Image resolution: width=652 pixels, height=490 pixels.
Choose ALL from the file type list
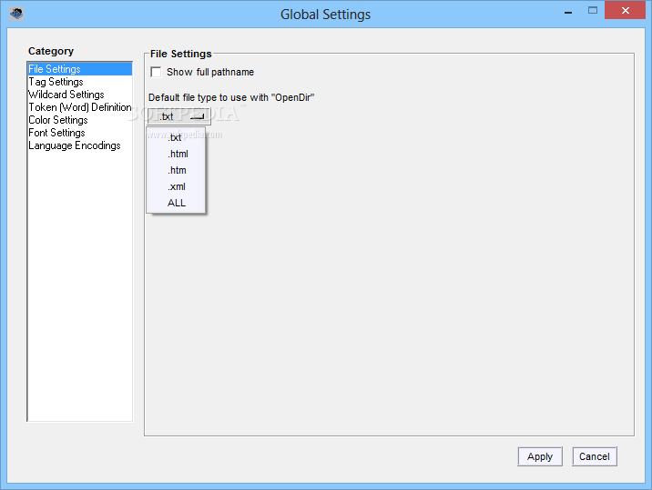176,203
